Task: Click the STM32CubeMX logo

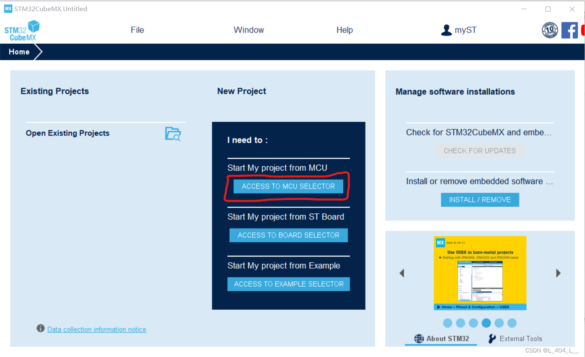Action: pyautogui.click(x=22, y=30)
